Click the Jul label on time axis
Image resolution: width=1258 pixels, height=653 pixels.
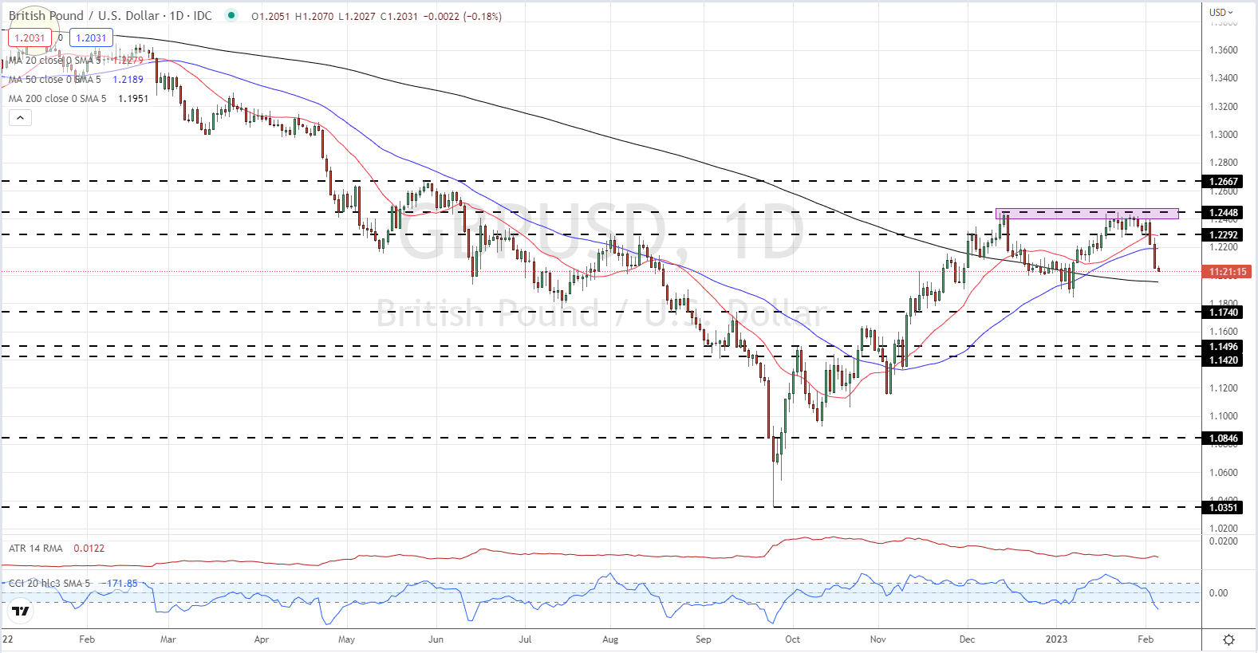(525, 639)
